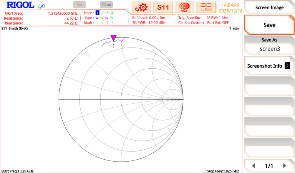Image resolution: width=295 pixels, height=173 pixels.
Task: Click Port Ext: OFF
Action: pyautogui.click(x=218, y=23)
